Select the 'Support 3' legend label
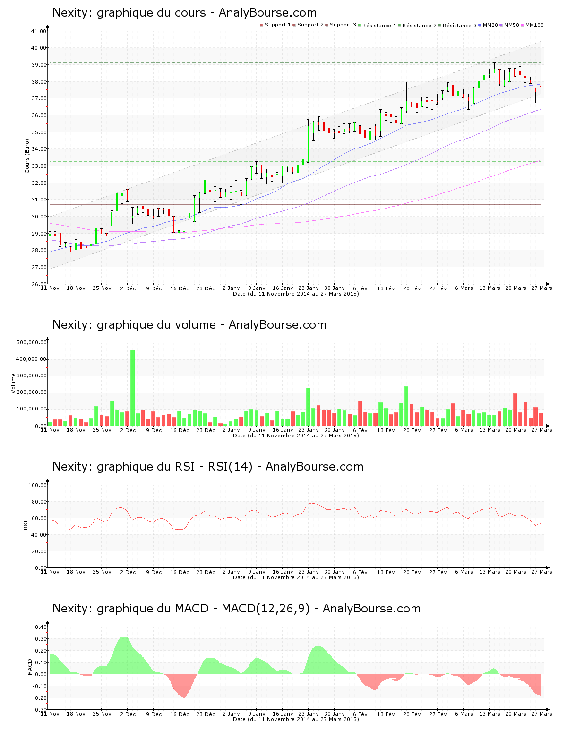 coord(343,25)
